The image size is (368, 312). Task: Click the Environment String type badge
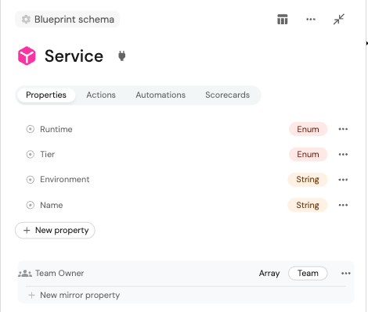pyautogui.click(x=308, y=179)
